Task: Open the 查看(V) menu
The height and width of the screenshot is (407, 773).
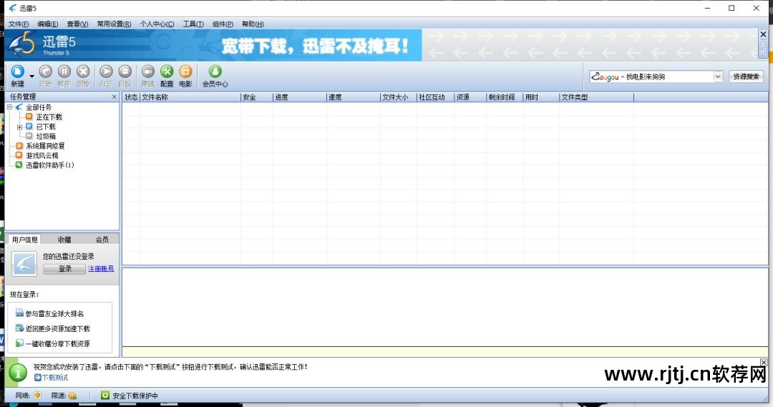Action: coord(77,24)
